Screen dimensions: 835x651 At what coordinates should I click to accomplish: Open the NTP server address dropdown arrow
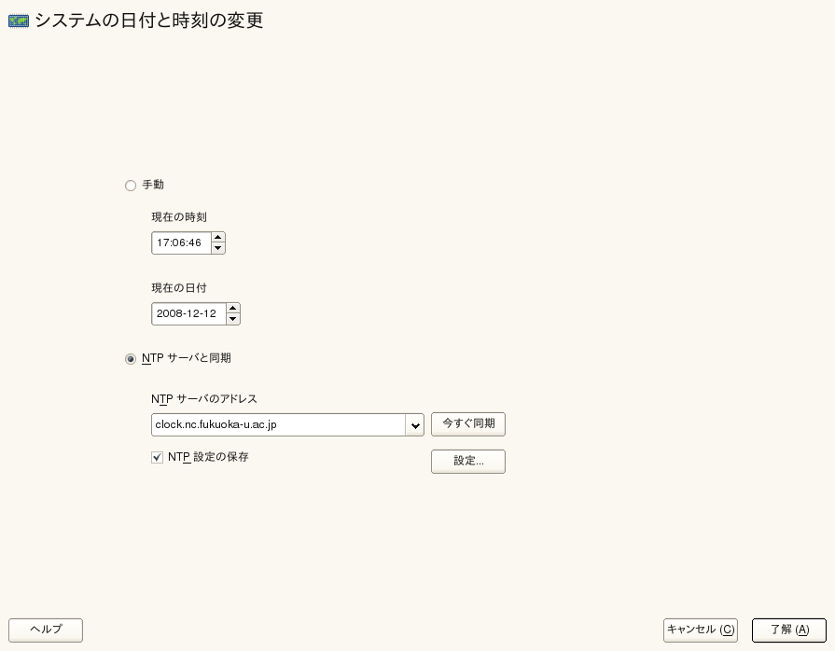415,424
